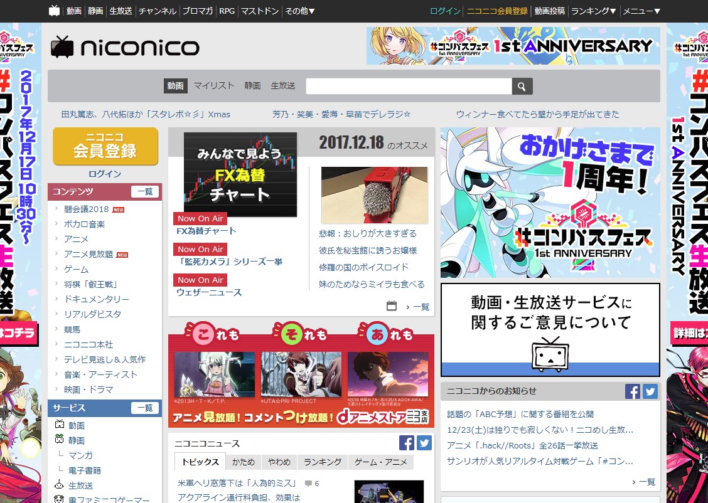Open the FX為替チャート live link
Screen dimensions: 708x503
[x=206, y=231]
